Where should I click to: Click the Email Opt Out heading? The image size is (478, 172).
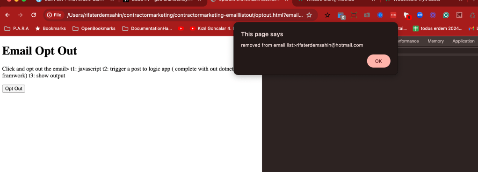(x=40, y=51)
